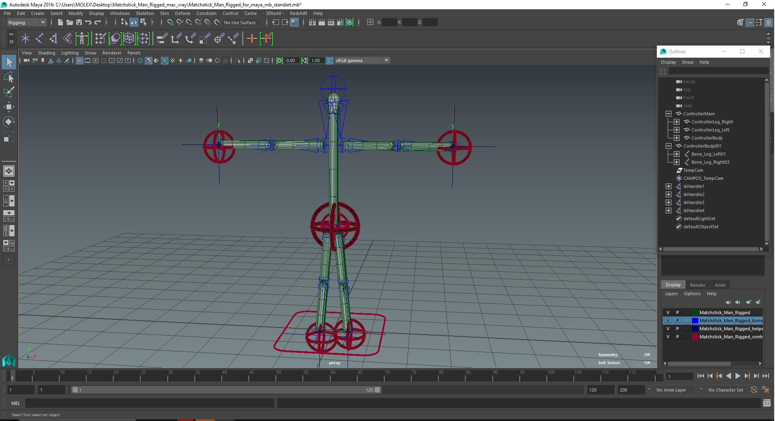Screen dimensions: 775x421
Task: Click the Open Scene folder icon
Action: pos(70,23)
